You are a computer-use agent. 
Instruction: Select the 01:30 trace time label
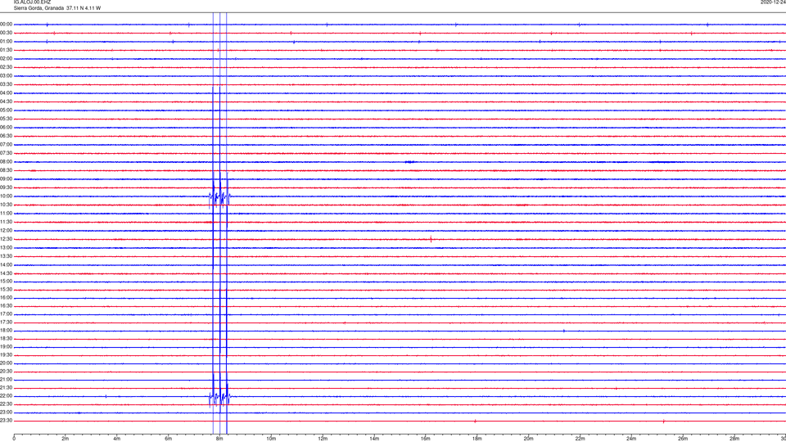pos(6,50)
